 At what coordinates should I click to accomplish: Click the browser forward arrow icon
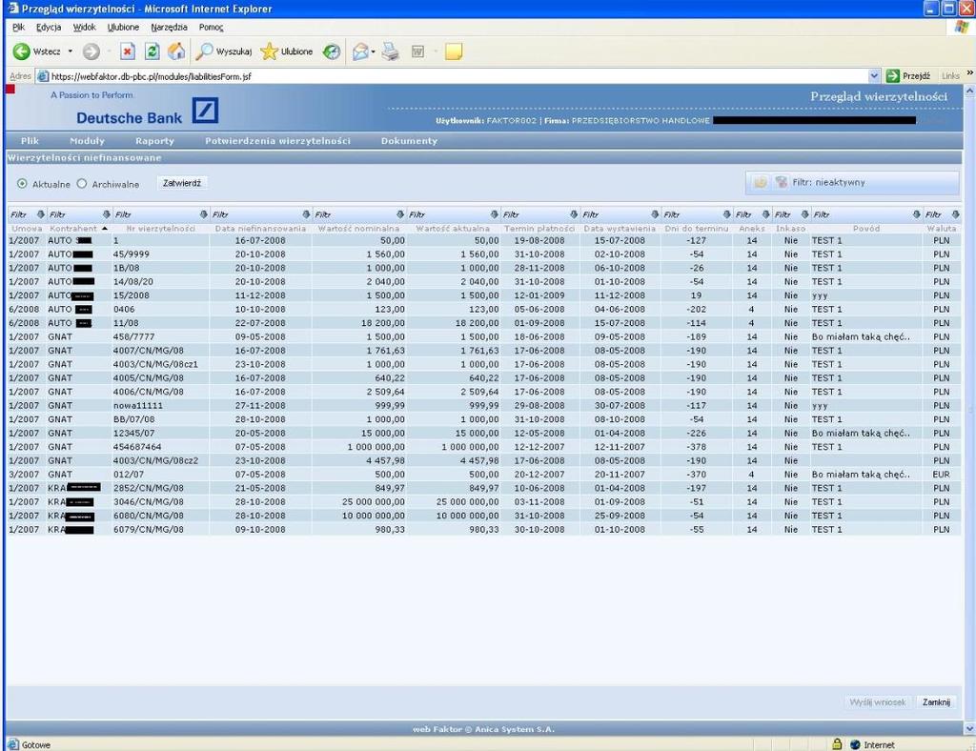pyautogui.click(x=91, y=51)
